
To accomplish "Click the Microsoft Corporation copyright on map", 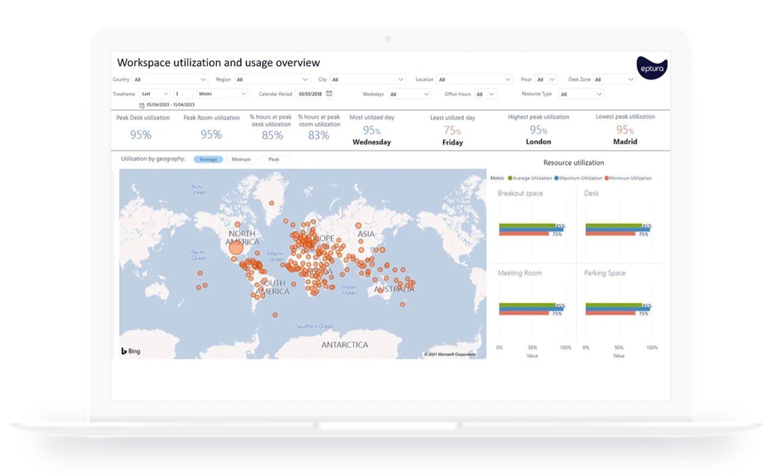I will pos(450,354).
